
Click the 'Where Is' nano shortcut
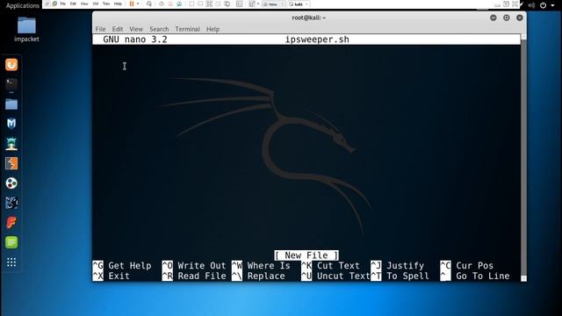[x=261, y=265]
